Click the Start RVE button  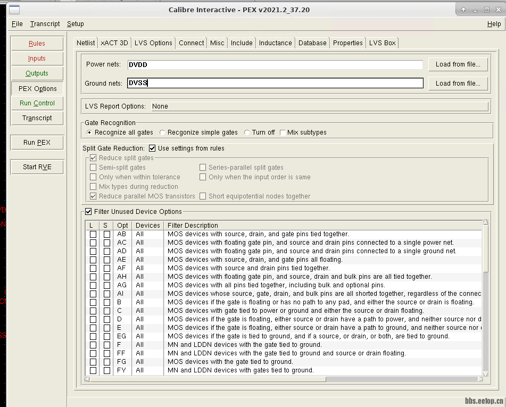(x=37, y=167)
